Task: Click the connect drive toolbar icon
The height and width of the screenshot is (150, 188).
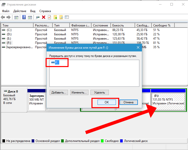Action: click(38, 17)
